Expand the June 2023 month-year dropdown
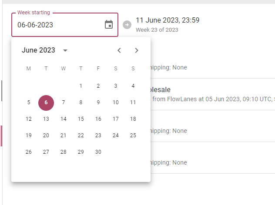The height and width of the screenshot is (205, 275). (x=65, y=50)
